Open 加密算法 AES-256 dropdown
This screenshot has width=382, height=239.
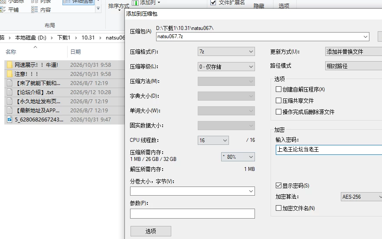361,196
